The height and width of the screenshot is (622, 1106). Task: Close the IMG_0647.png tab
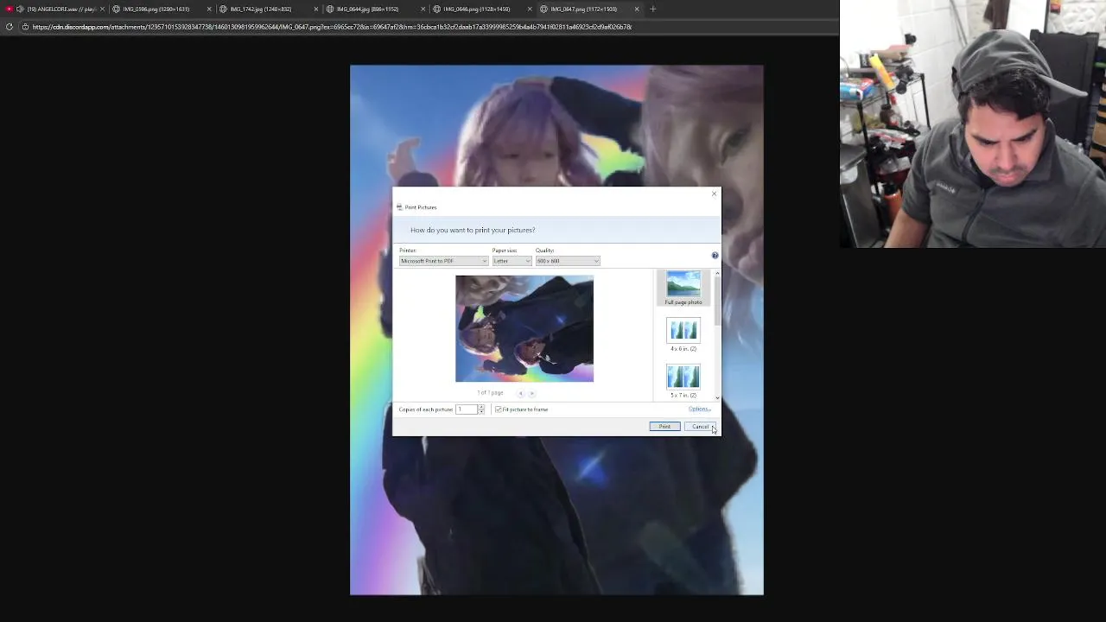[x=637, y=9]
